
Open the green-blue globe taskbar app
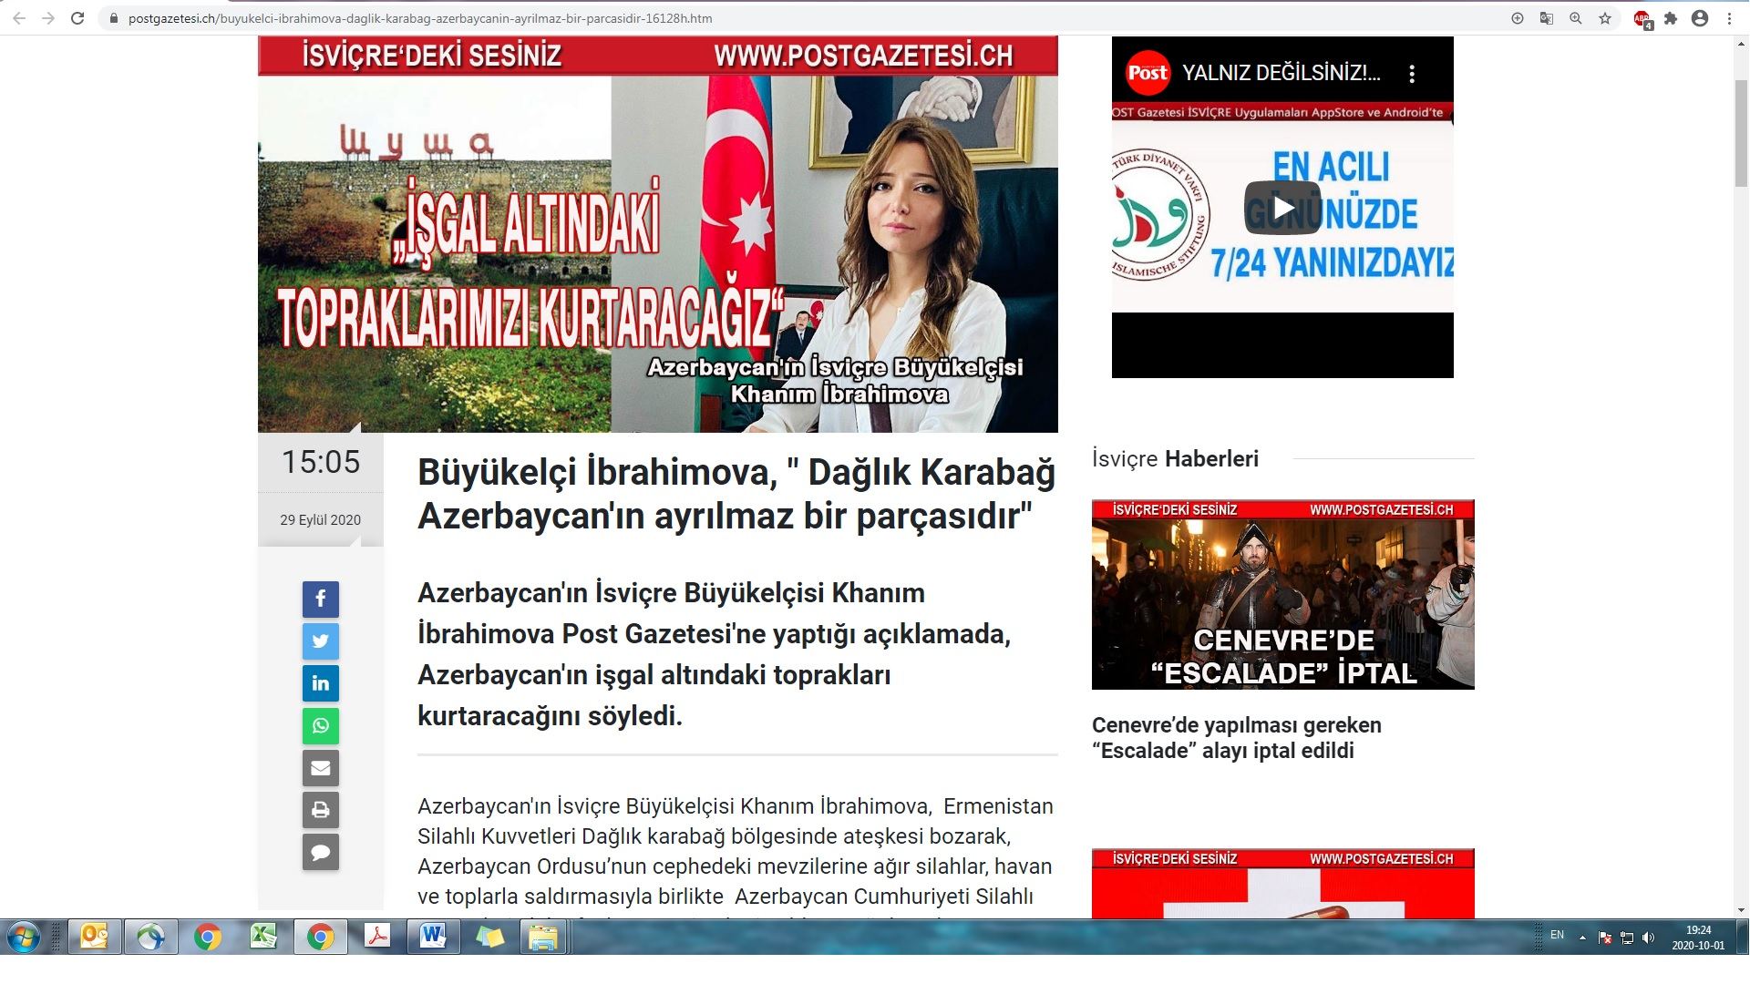(x=150, y=937)
